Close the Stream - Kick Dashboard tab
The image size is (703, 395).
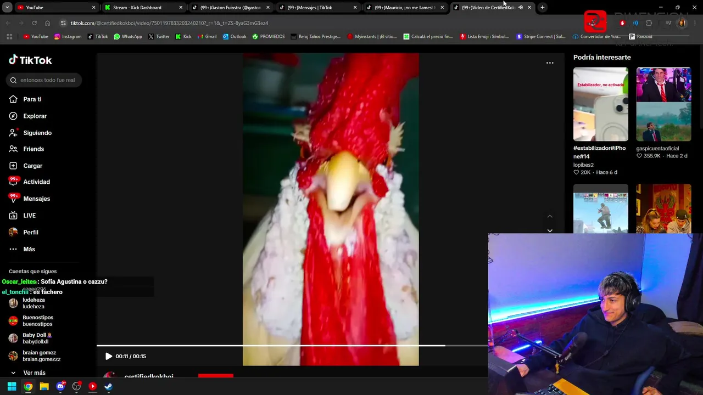pyautogui.click(x=181, y=8)
